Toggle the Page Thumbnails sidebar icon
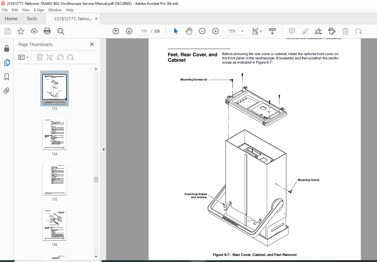The width and height of the screenshot is (377, 262). point(7,63)
